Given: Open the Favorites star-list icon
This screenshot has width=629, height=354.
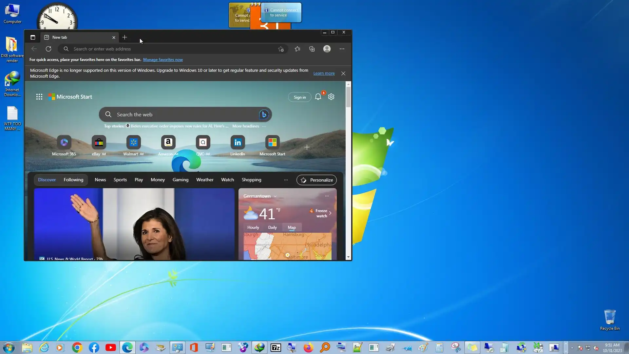Looking at the screenshot, I should pyautogui.click(x=297, y=49).
